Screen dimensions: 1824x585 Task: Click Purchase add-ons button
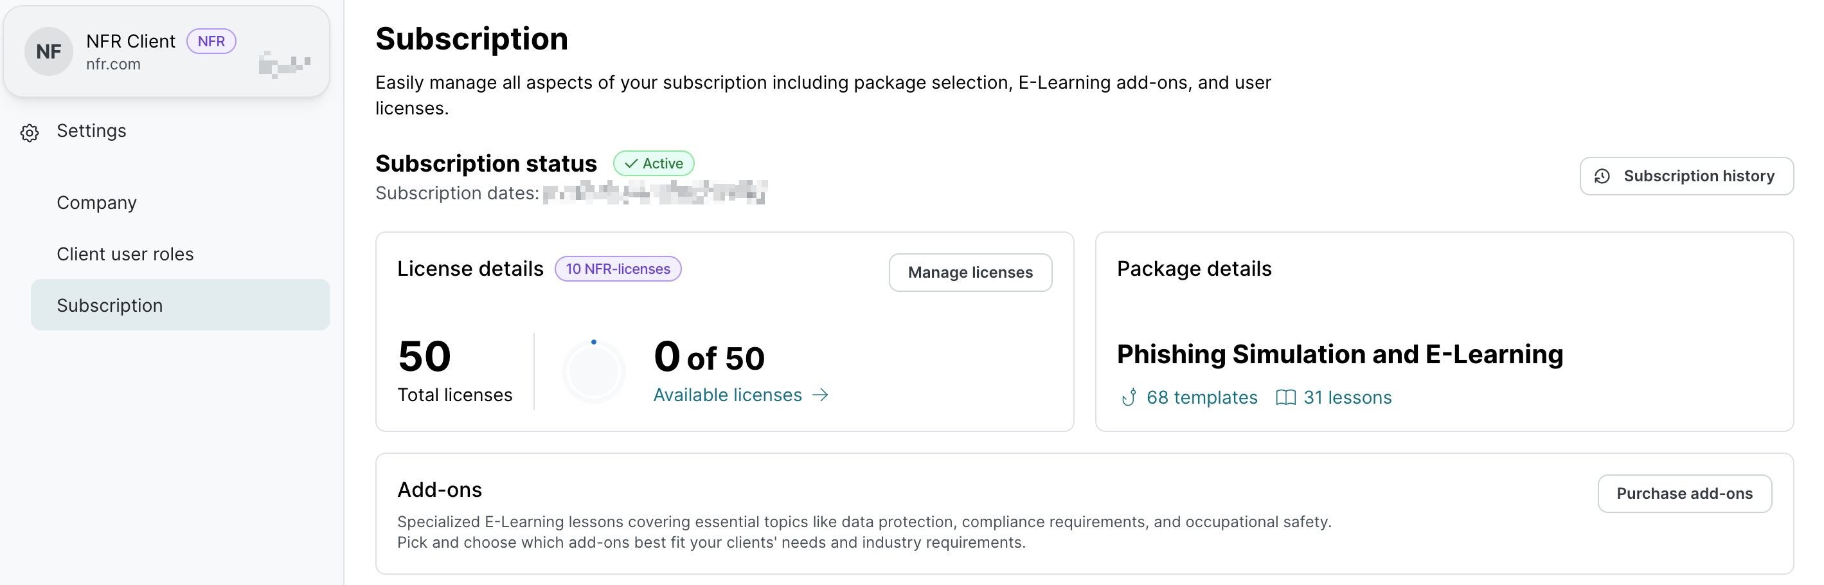click(1684, 494)
